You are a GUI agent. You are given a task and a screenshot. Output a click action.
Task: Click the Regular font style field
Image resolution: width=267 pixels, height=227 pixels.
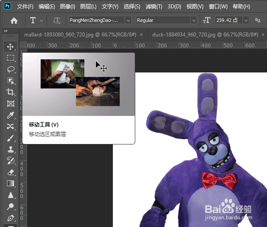163,21
